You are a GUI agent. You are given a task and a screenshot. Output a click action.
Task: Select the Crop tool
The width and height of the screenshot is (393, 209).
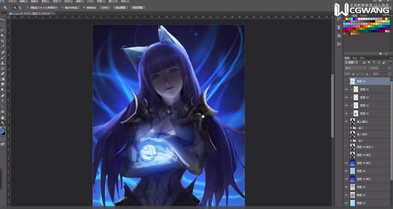click(x=3, y=41)
